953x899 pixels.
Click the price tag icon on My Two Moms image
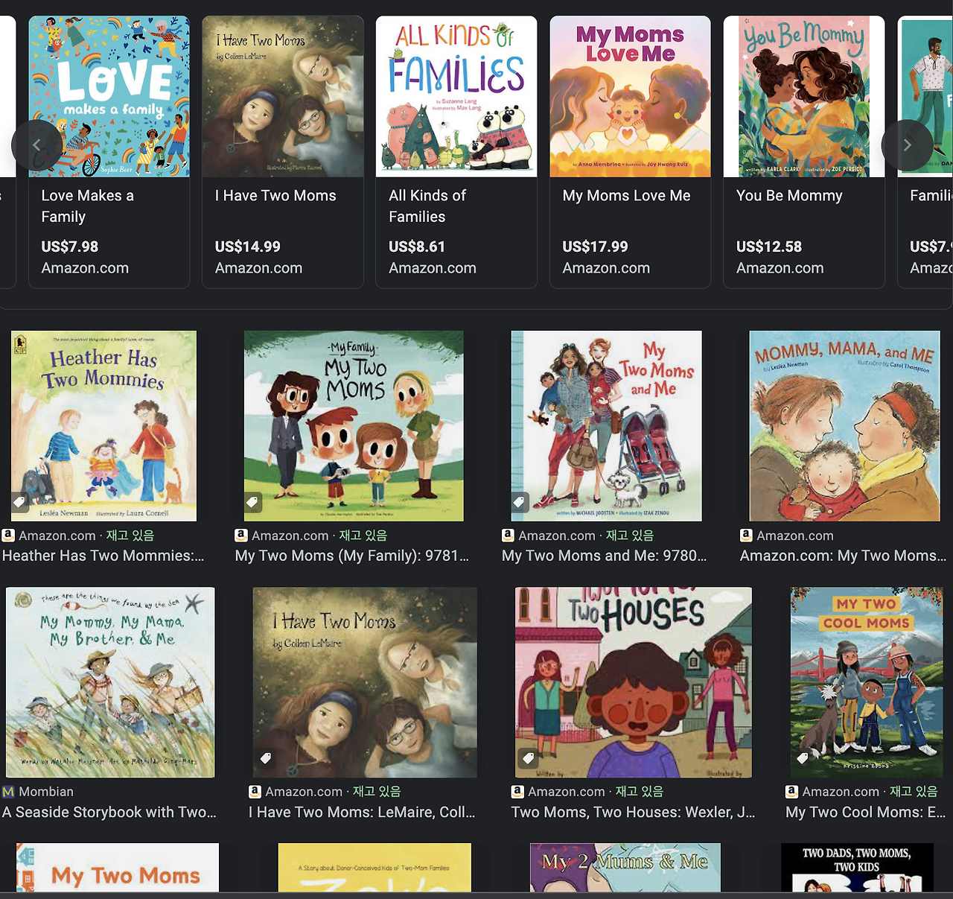253,501
